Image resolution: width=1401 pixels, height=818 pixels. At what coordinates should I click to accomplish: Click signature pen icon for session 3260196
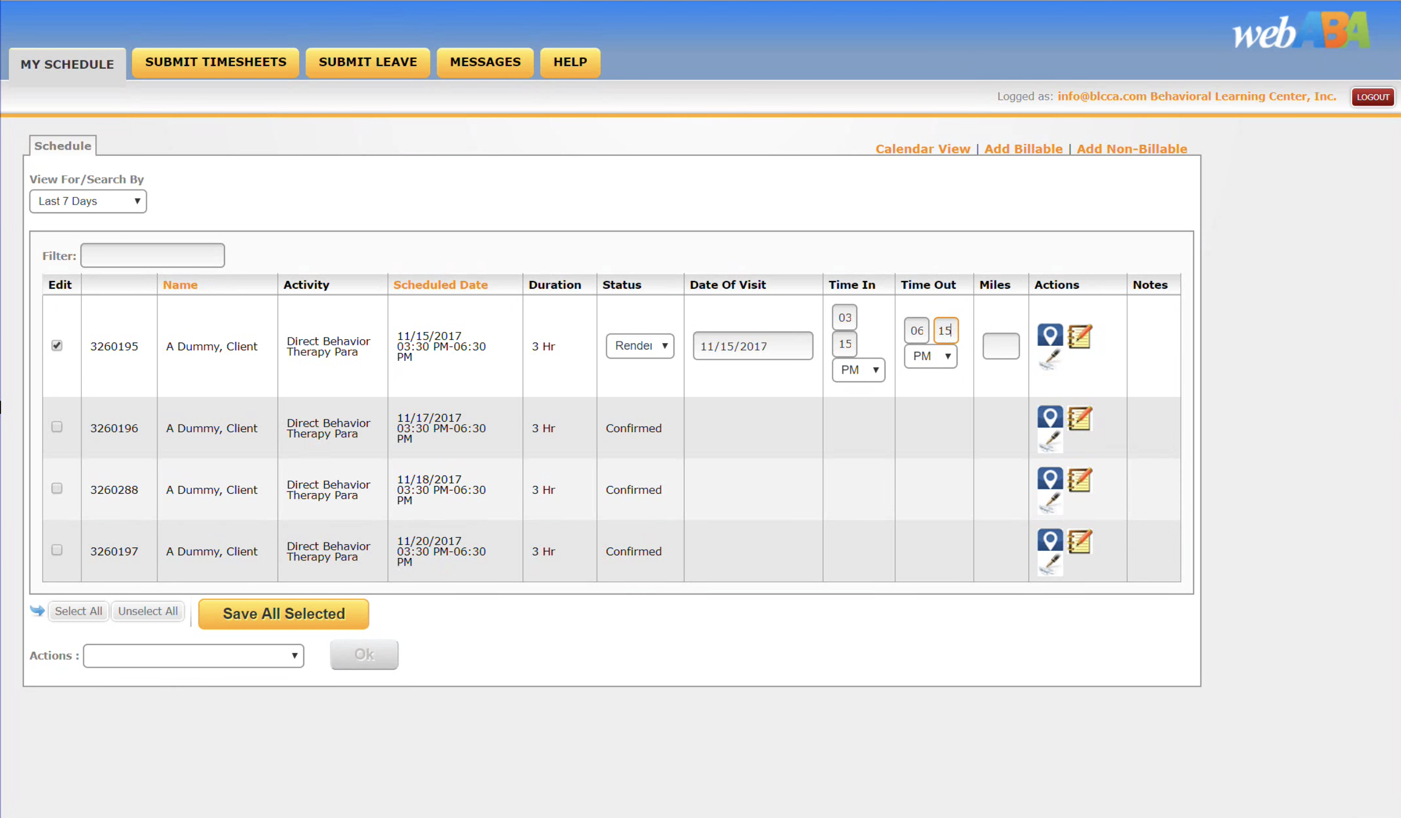[1050, 442]
